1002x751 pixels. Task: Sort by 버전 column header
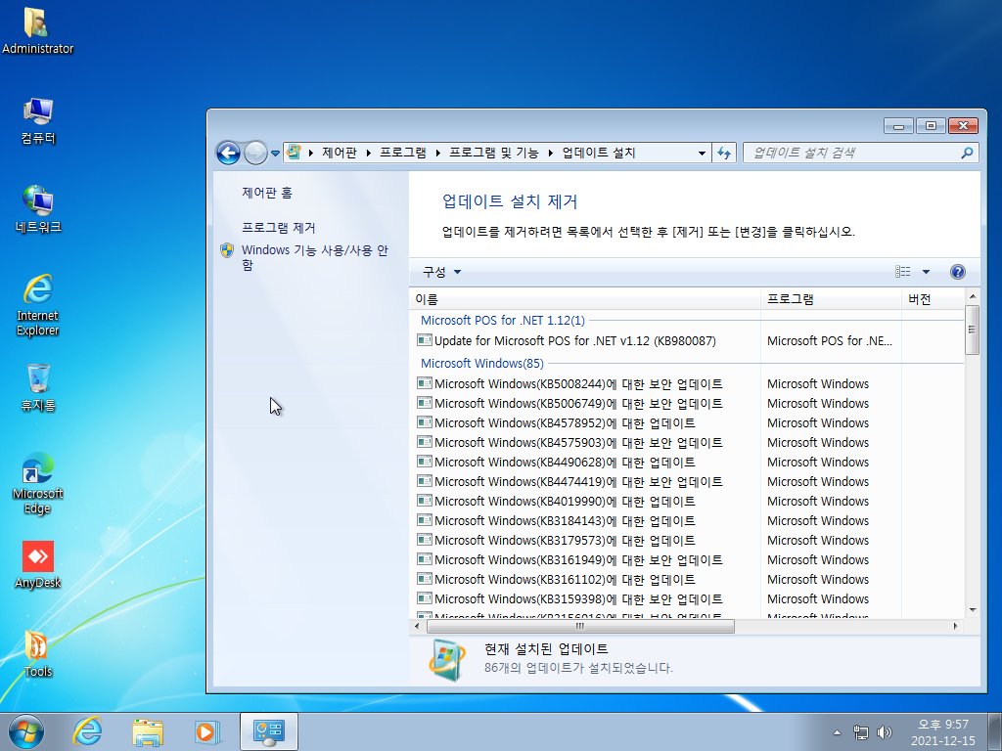[x=933, y=299]
